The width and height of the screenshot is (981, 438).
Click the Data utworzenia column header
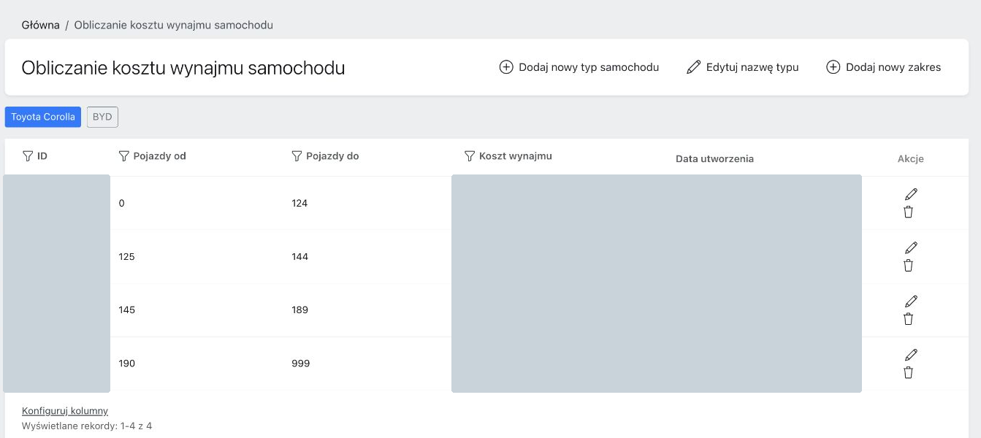point(714,158)
